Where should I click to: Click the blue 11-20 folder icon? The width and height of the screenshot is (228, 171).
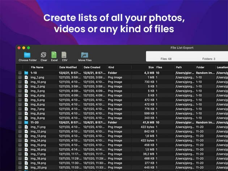[x=26, y=123]
